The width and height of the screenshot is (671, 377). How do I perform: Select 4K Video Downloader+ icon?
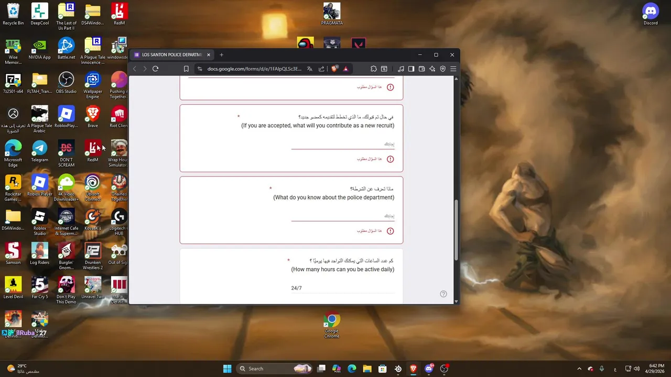point(66,188)
